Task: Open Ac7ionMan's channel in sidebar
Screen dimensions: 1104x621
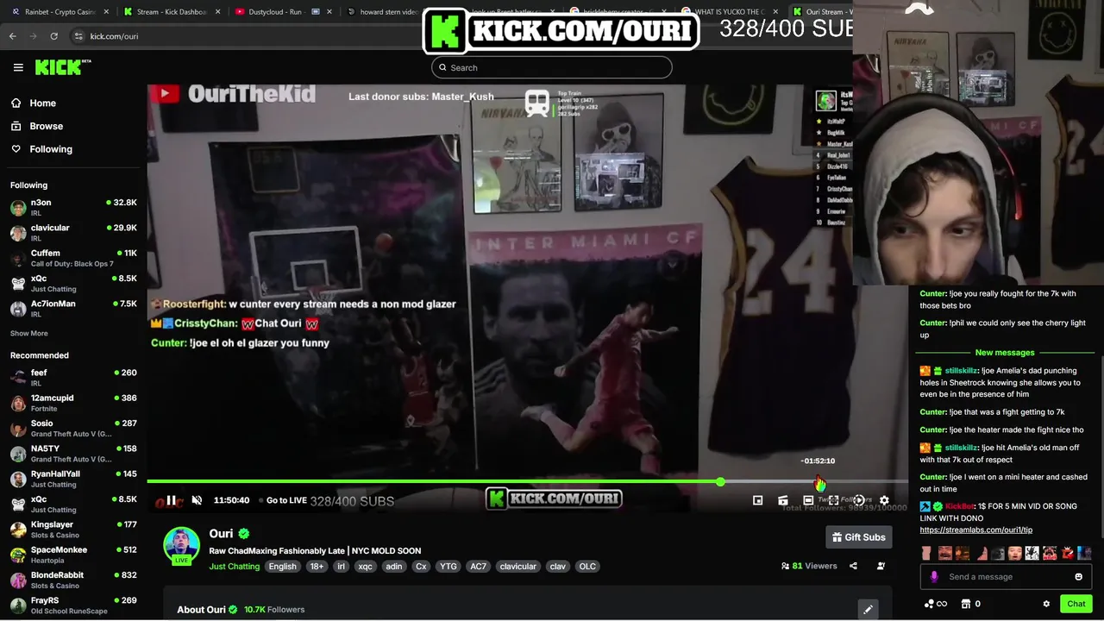Action: click(73, 309)
